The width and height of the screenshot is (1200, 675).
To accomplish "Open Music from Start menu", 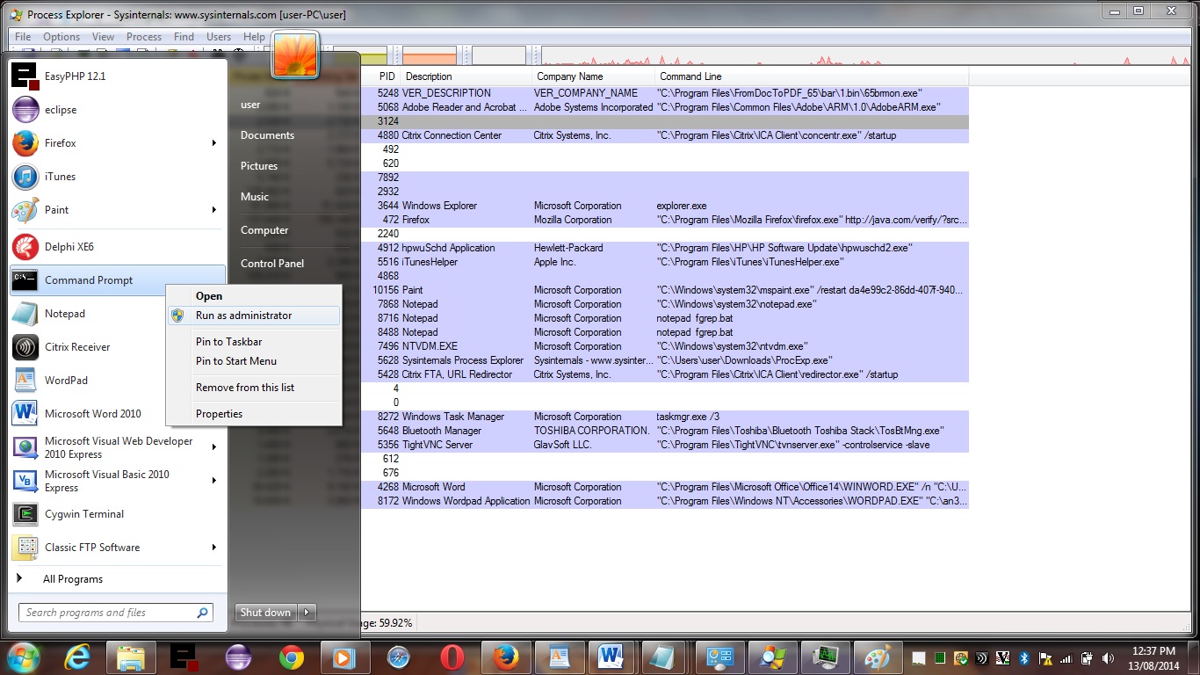I will coord(255,197).
